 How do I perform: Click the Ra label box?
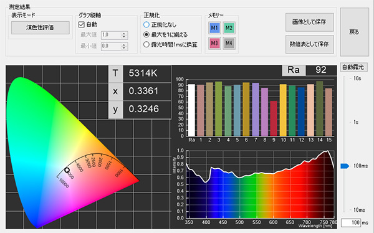click(294, 70)
